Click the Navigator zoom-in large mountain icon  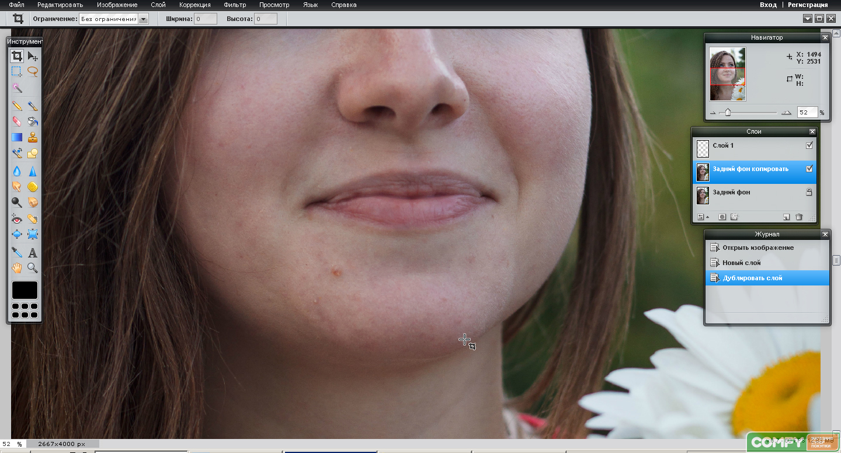click(x=787, y=113)
